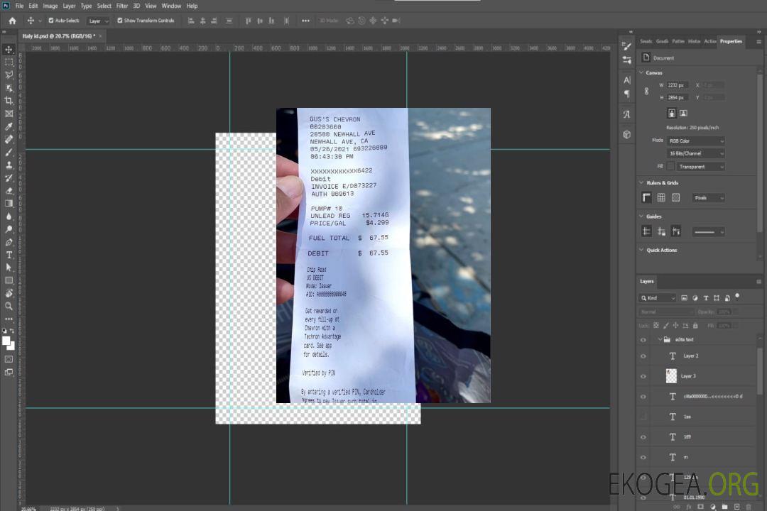The width and height of the screenshot is (767, 511).
Task: Click the canvas width input field
Action: (x=678, y=85)
